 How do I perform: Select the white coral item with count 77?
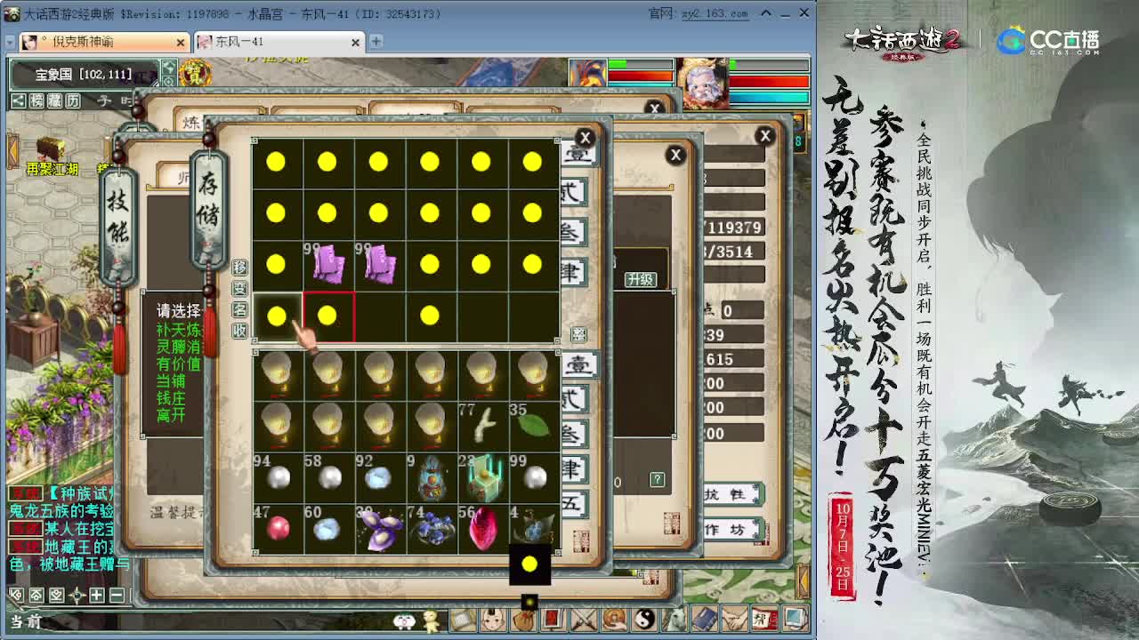[x=481, y=426]
